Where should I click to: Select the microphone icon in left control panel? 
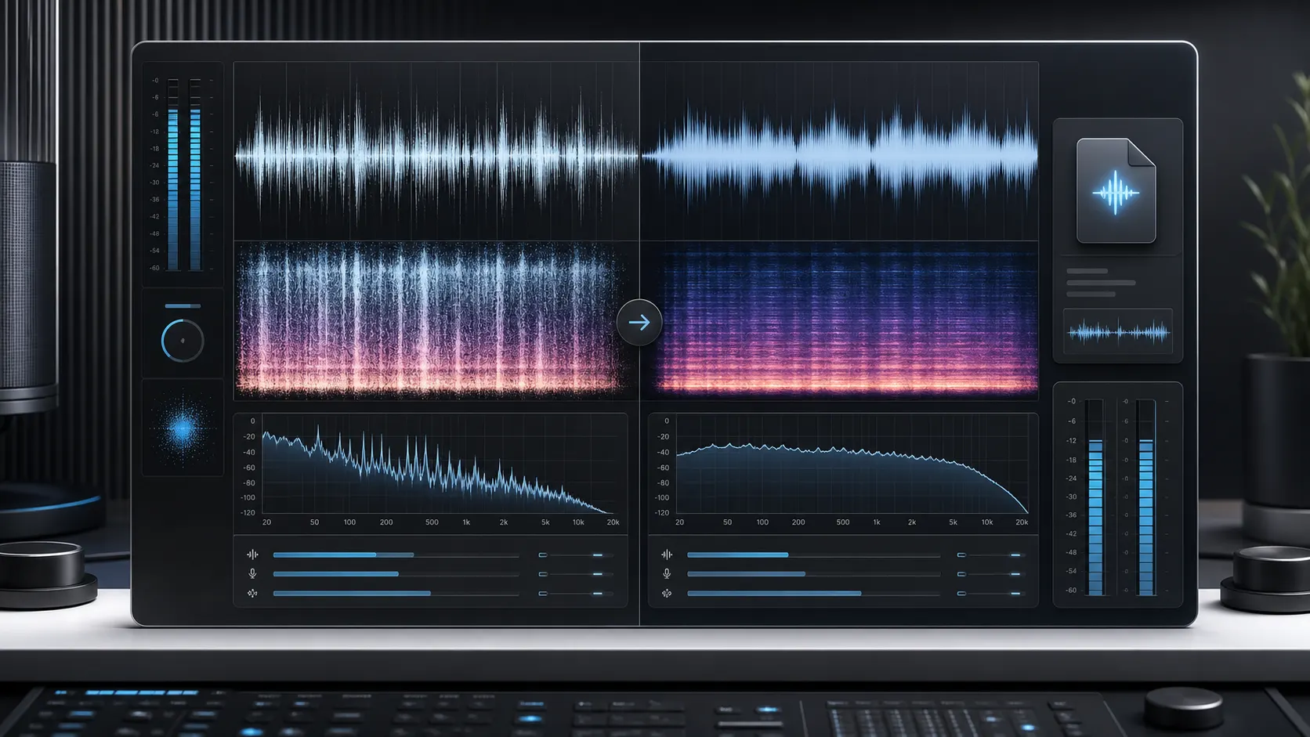252,574
